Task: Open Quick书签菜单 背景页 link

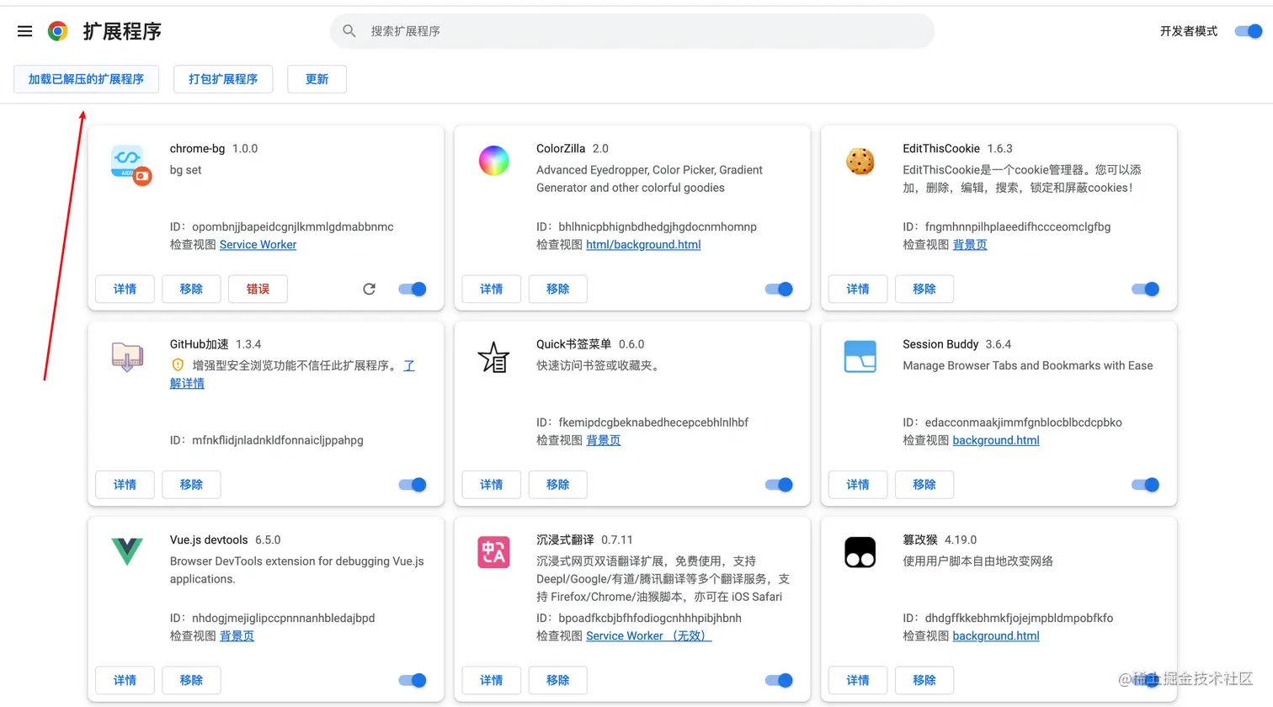Action: tap(604, 440)
